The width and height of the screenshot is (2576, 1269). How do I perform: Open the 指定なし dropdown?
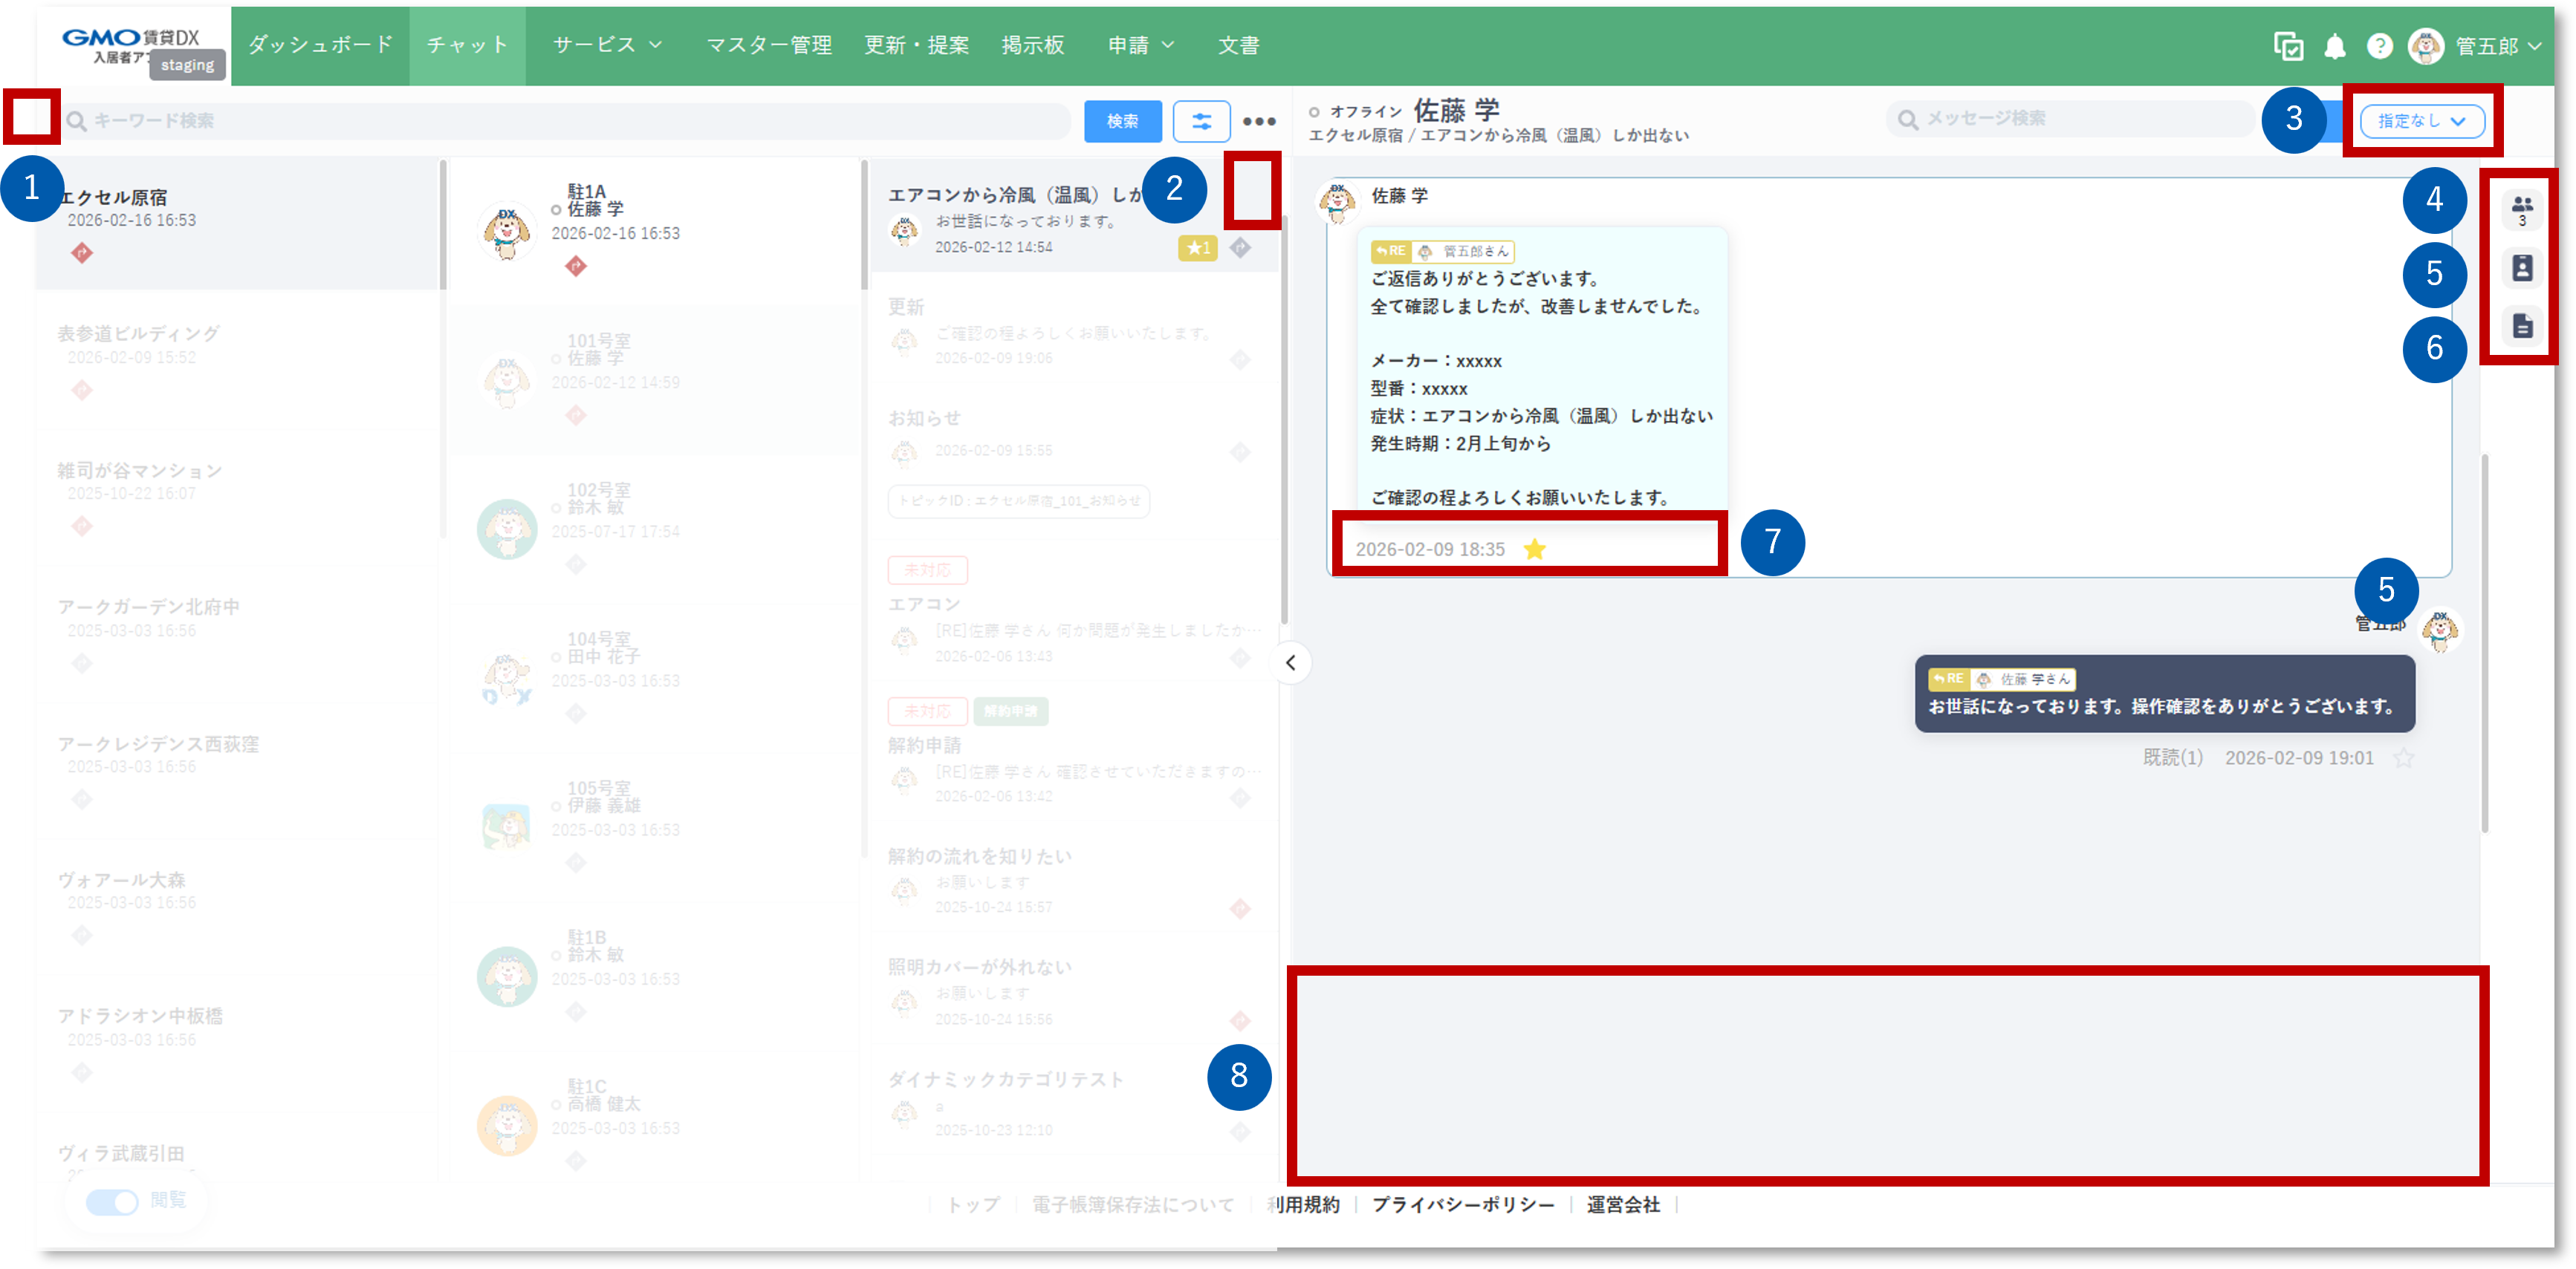(2423, 121)
